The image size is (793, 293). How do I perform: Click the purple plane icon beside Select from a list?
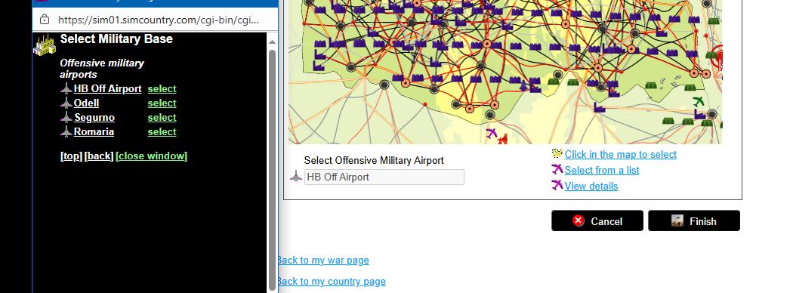[557, 169]
